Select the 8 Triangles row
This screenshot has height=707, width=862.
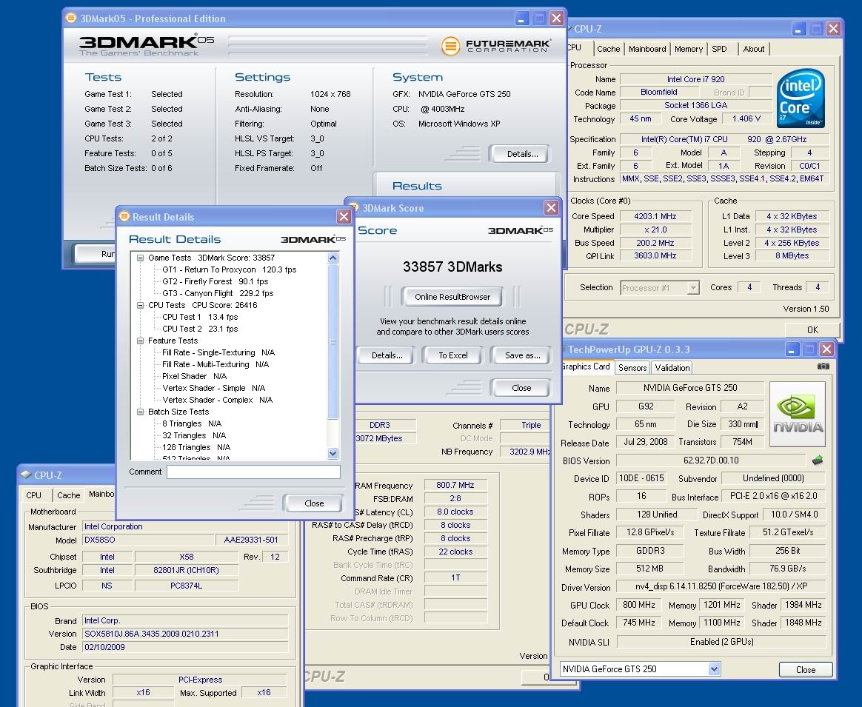[x=192, y=423]
